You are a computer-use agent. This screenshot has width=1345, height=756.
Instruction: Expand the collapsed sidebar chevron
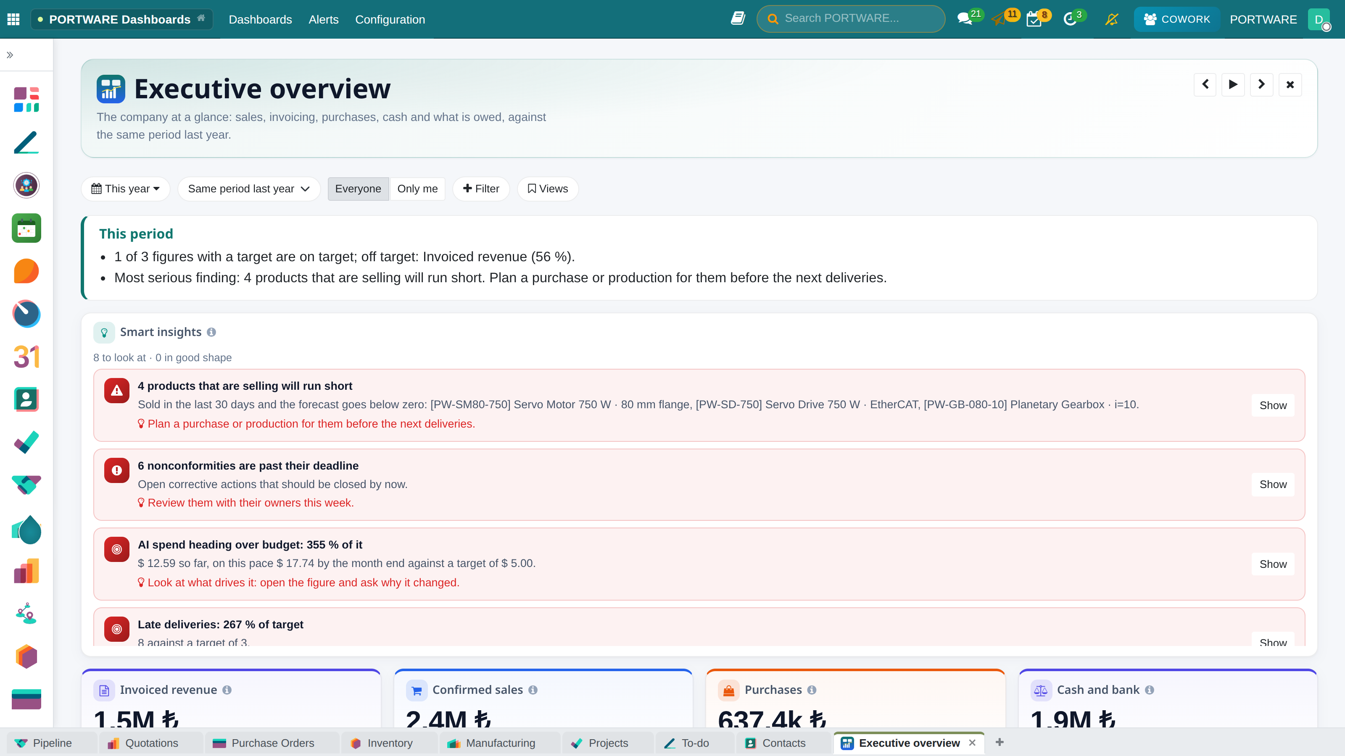pos(10,55)
